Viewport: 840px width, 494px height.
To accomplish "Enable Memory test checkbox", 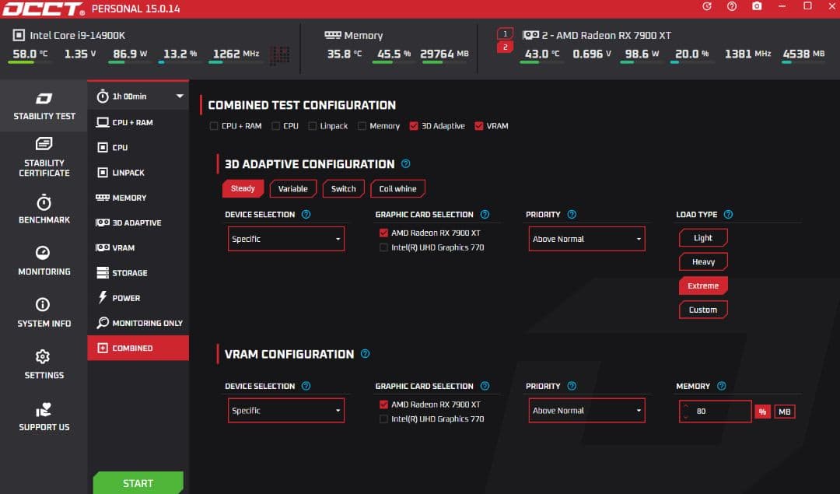I will [362, 126].
